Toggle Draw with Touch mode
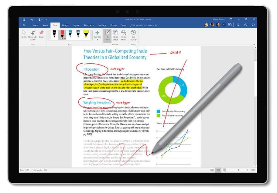277x193 pixels. [33, 35]
